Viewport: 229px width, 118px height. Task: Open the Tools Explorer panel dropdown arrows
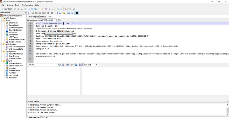tap(25, 13)
